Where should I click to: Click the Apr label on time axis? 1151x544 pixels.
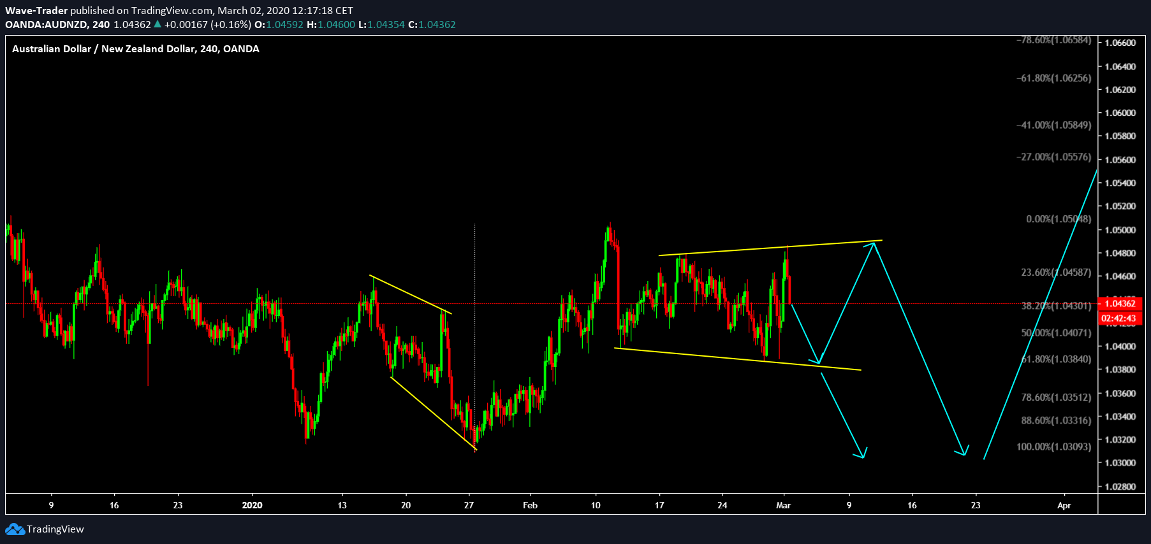[1064, 505]
